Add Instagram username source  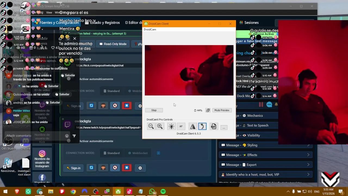pyautogui.click(x=42, y=160)
